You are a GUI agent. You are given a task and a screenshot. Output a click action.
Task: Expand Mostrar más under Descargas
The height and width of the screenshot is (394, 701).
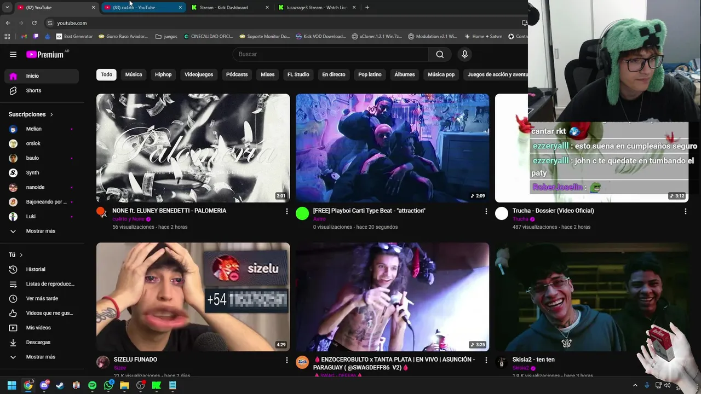pos(42,357)
